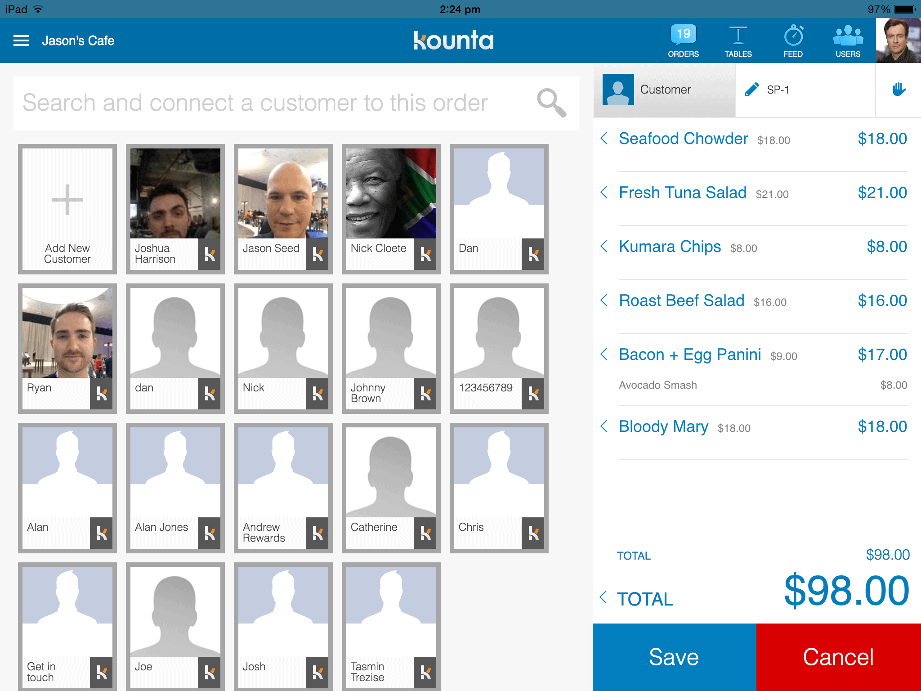Tap the search magnifier icon
The image size is (921, 691).
click(x=551, y=103)
